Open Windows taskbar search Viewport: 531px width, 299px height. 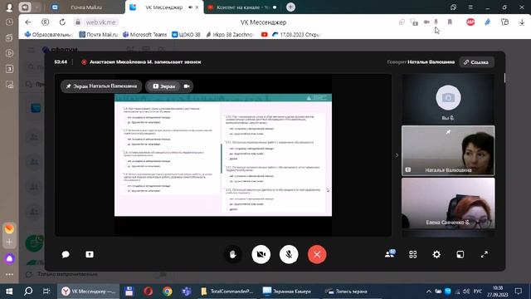tap(28, 292)
